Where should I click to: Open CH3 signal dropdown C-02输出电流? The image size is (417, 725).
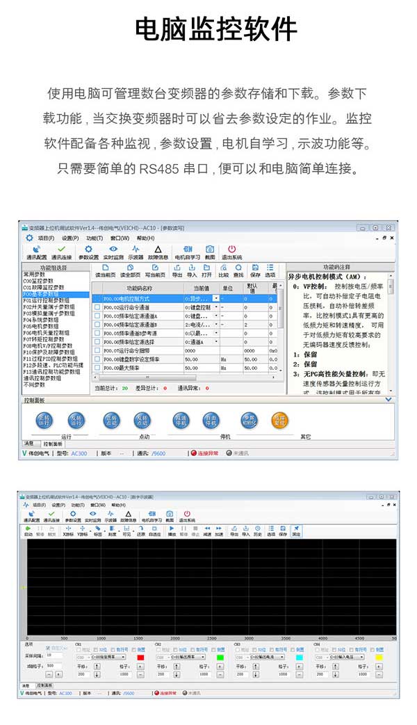tap(267, 657)
